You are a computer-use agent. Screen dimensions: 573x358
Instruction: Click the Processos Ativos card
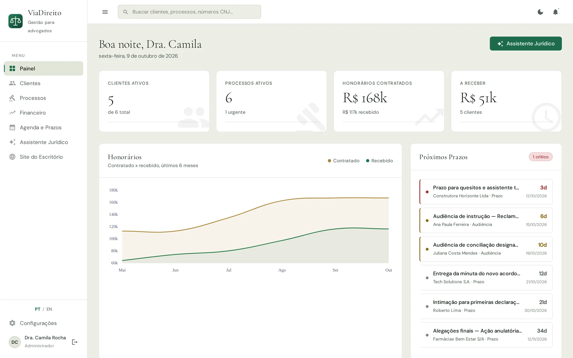point(272,101)
